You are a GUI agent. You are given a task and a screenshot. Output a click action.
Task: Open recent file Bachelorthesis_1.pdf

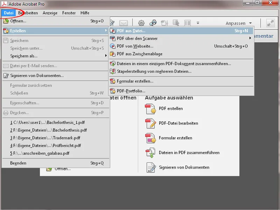coord(56,122)
